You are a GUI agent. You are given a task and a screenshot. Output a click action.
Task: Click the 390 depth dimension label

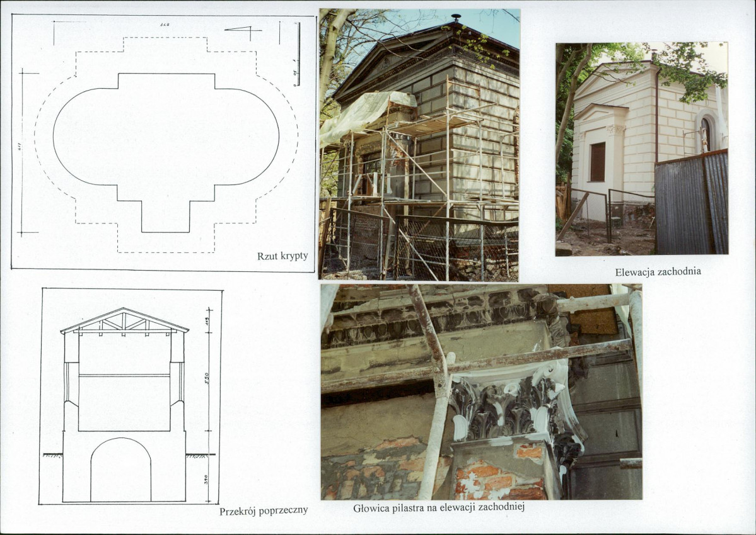[206, 479]
